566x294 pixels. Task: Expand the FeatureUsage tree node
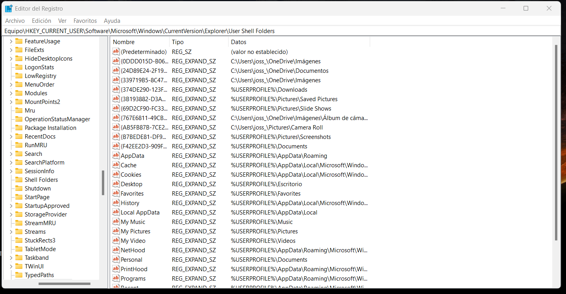coord(11,41)
